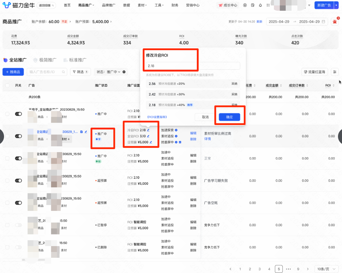The width and height of the screenshot is (342, 273).
Task: Click 确定 in 修改冷启ROI popup
Action: (x=229, y=117)
